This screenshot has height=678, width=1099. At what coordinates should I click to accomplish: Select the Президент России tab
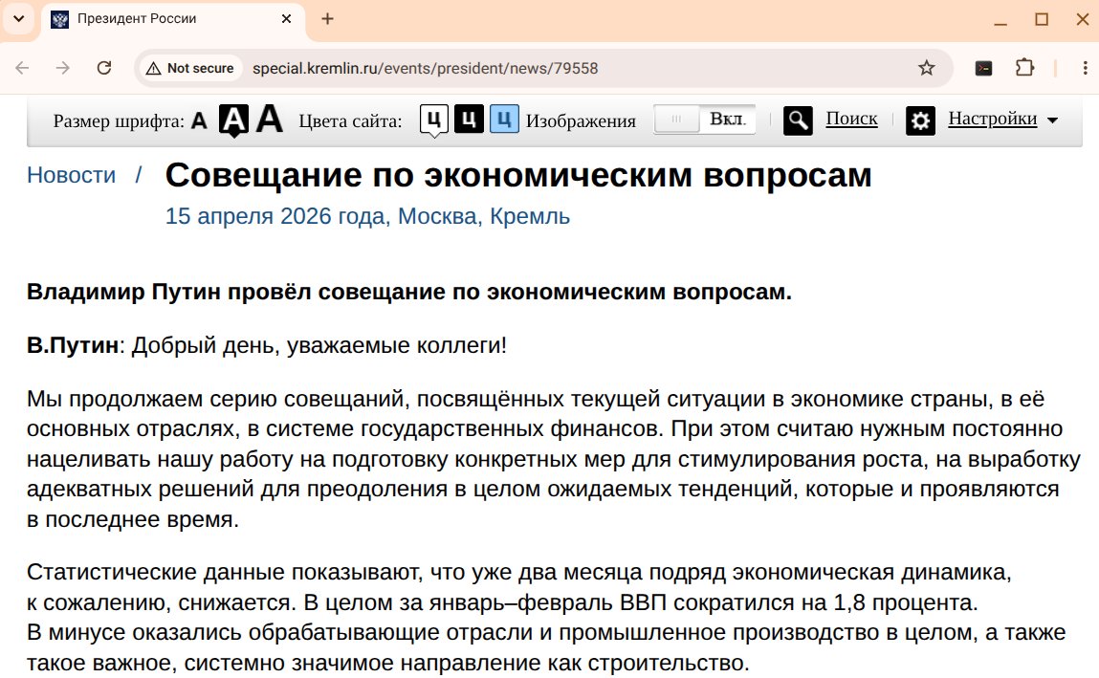(x=173, y=19)
